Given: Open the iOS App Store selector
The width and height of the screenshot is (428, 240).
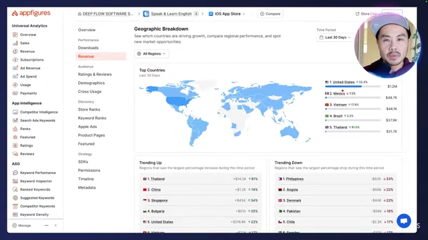Looking at the screenshot, I should pos(227,13).
